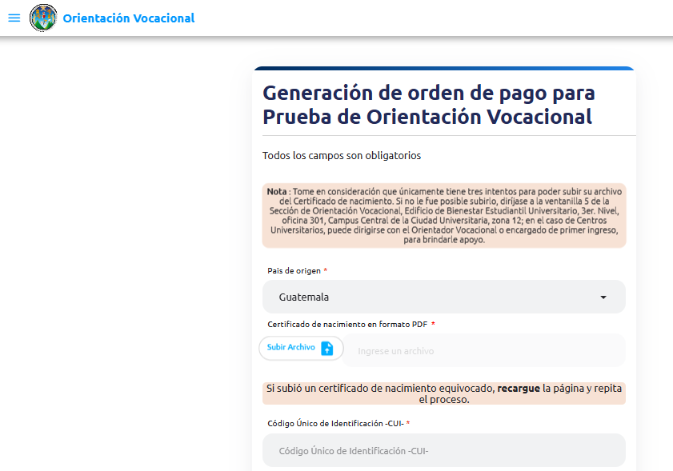Click the Generación de orden de pago heading
The image size is (673, 471).
point(428,105)
